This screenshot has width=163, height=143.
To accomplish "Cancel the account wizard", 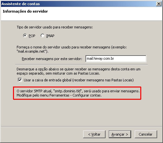I will [146, 134].
